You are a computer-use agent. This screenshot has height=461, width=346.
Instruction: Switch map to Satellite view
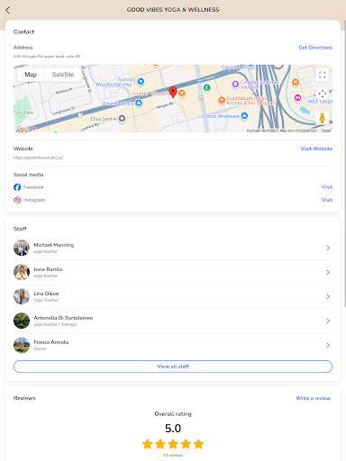coord(63,75)
